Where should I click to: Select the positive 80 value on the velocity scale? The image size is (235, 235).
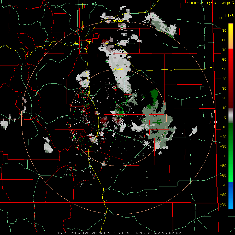point(224,40)
